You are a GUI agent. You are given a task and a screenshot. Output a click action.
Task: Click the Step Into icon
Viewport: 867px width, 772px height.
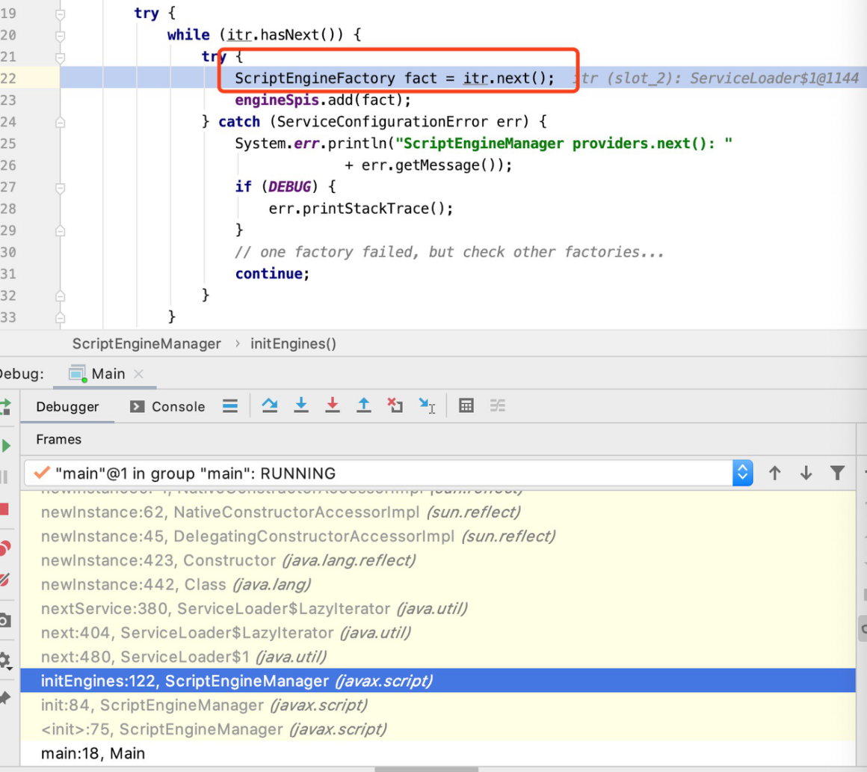300,405
